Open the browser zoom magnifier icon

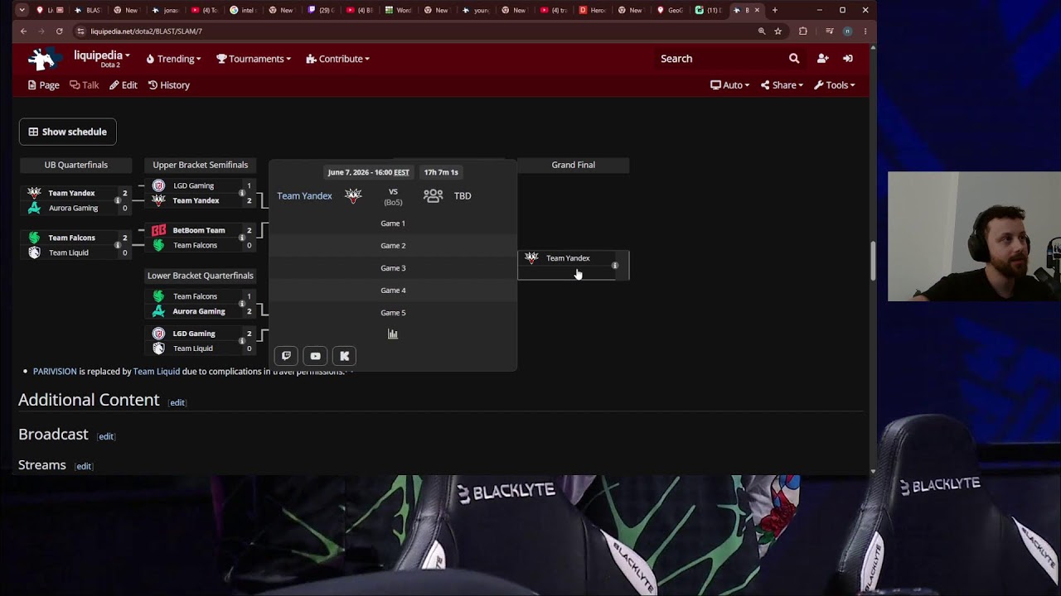761,31
